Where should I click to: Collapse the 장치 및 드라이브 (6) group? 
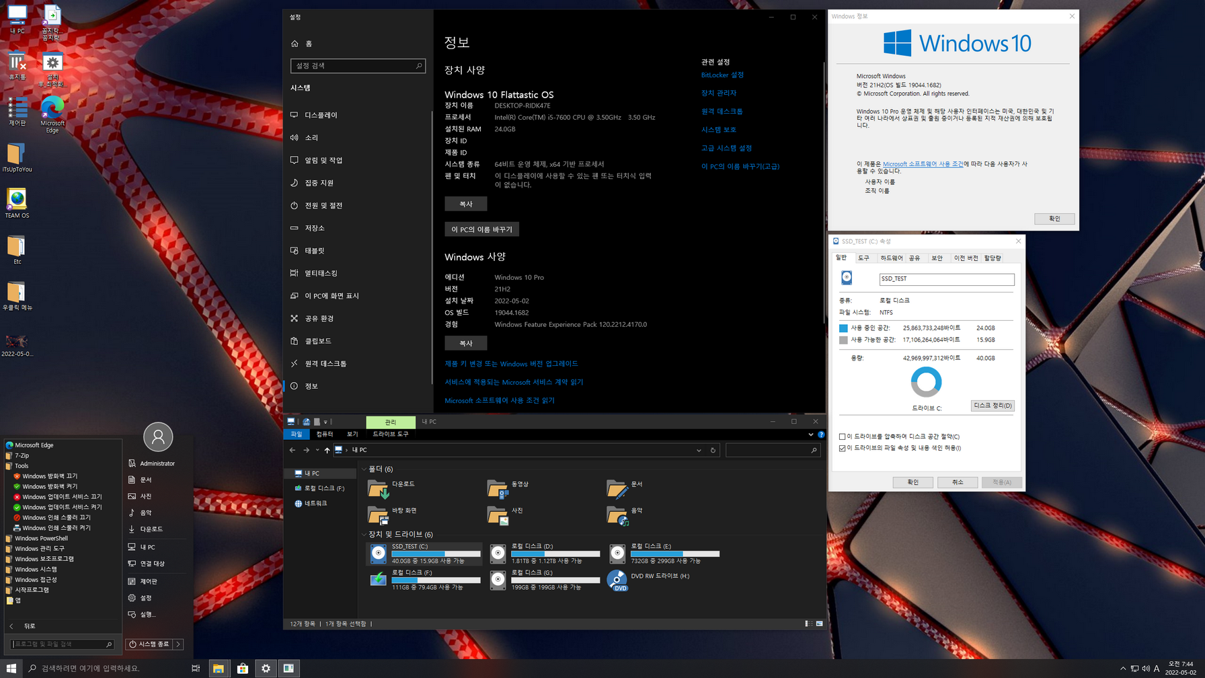click(364, 535)
